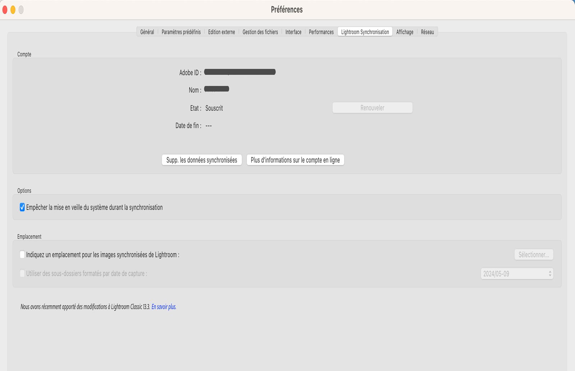Click the Lightroom Synchronisation tab
This screenshot has height=371, width=575.
pyautogui.click(x=365, y=32)
